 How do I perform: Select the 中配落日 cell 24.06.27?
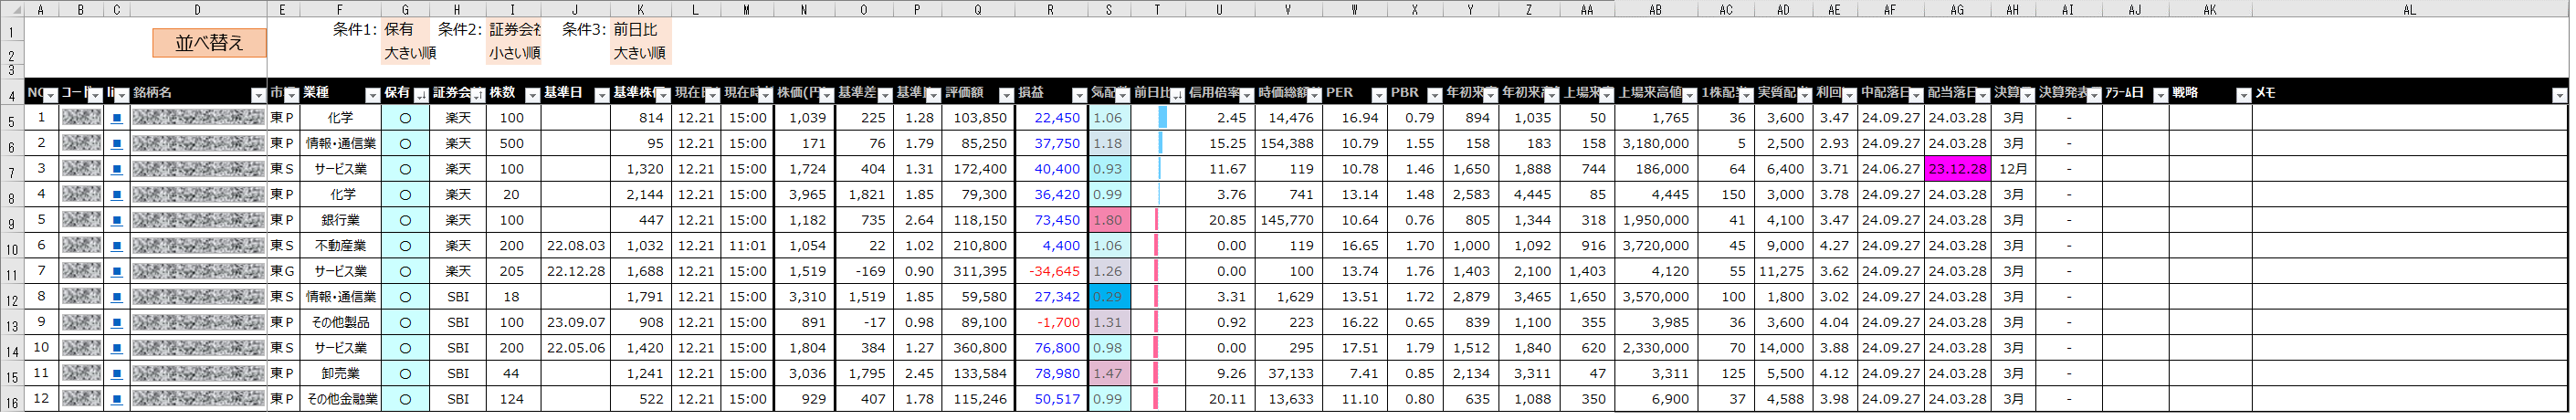point(1891,169)
